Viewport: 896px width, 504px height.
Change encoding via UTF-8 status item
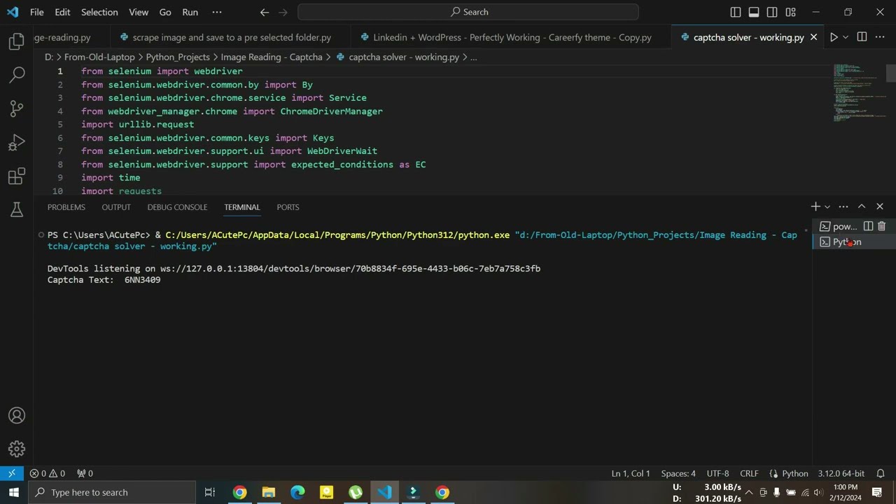pos(717,473)
